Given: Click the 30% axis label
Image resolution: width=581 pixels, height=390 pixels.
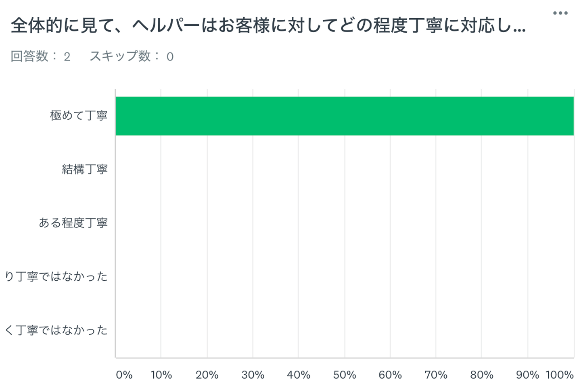Looking at the screenshot, I should pyautogui.click(x=253, y=375).
